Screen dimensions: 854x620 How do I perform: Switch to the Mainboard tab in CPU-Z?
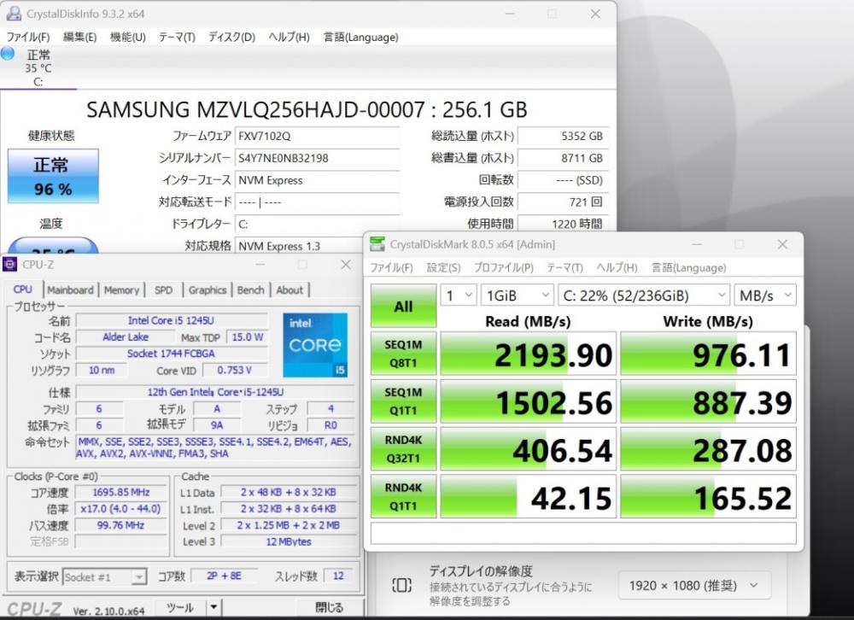(x=70, y=290)
